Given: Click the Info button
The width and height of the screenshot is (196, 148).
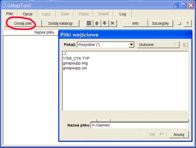Looking at the screenshot, I should (x=135, y=23).
